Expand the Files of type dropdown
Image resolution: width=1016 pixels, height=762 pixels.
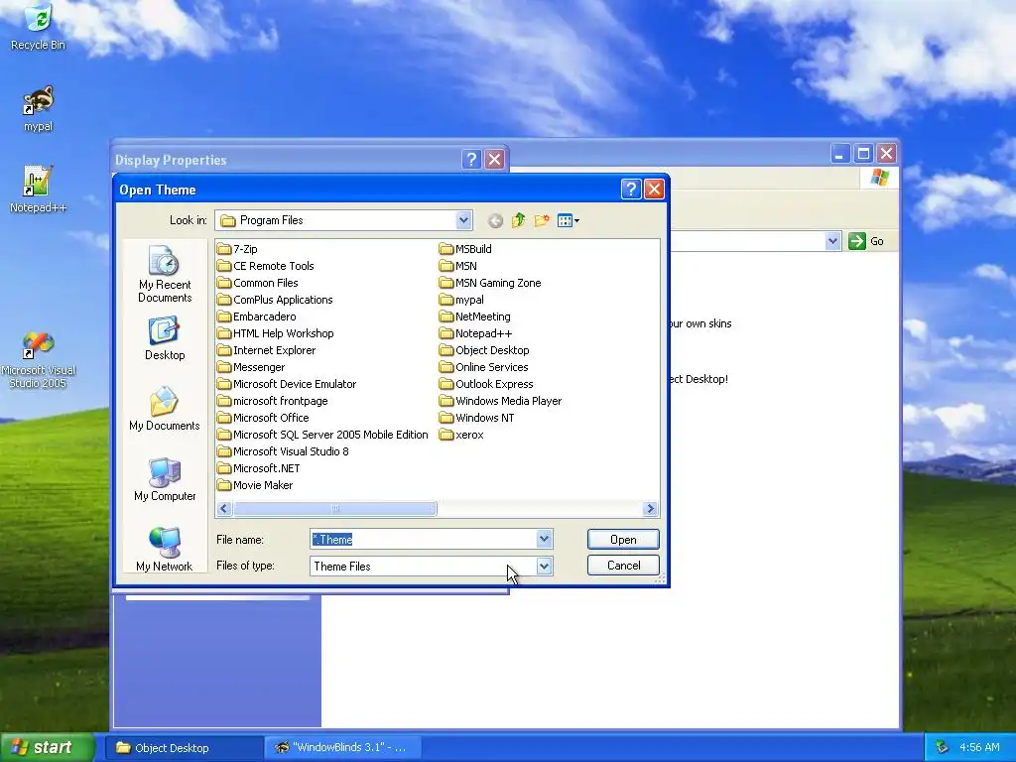coord(545,566)
